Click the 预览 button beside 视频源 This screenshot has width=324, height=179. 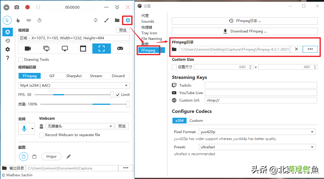pos(123,30)
